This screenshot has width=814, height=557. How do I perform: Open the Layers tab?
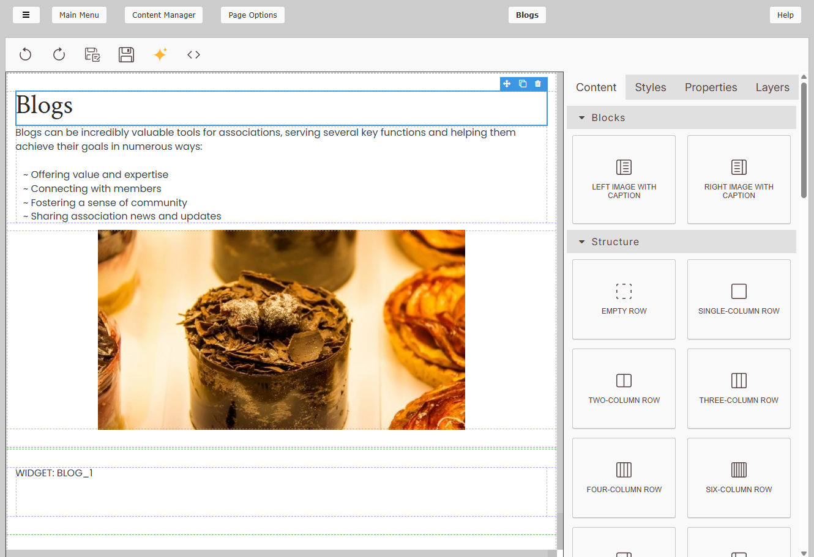(x=772, y=87)
